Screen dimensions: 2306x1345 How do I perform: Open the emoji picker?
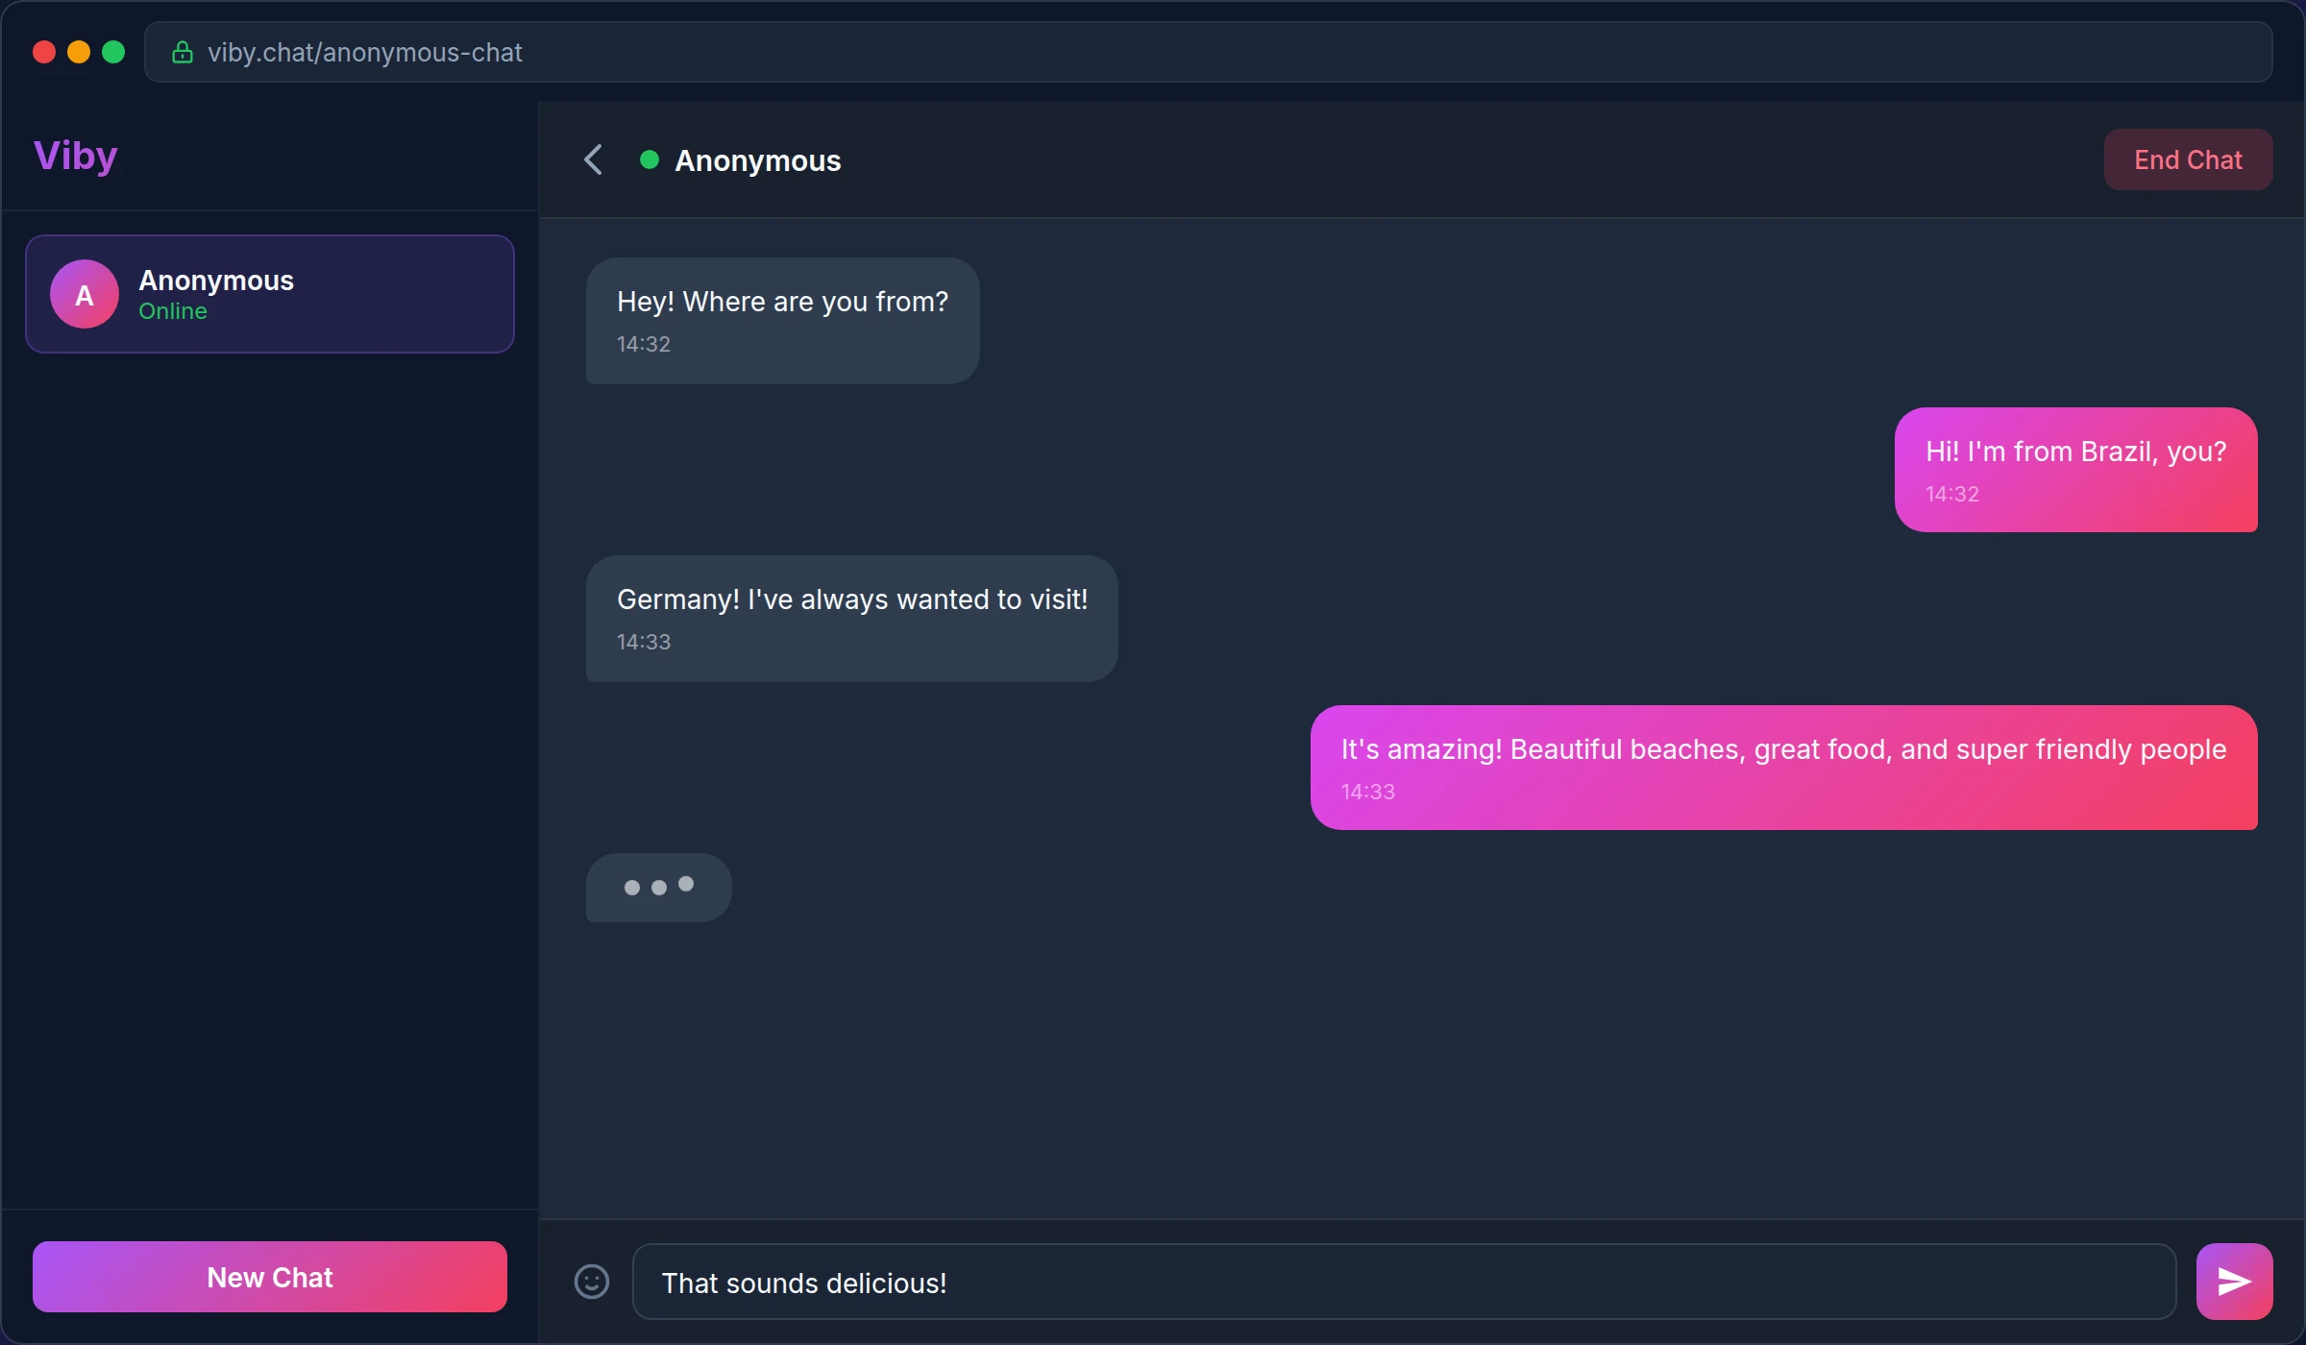pos(592,1282)
